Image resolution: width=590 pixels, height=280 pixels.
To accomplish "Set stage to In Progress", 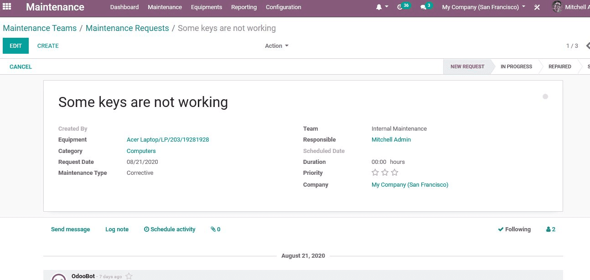I will pos(516,66).
